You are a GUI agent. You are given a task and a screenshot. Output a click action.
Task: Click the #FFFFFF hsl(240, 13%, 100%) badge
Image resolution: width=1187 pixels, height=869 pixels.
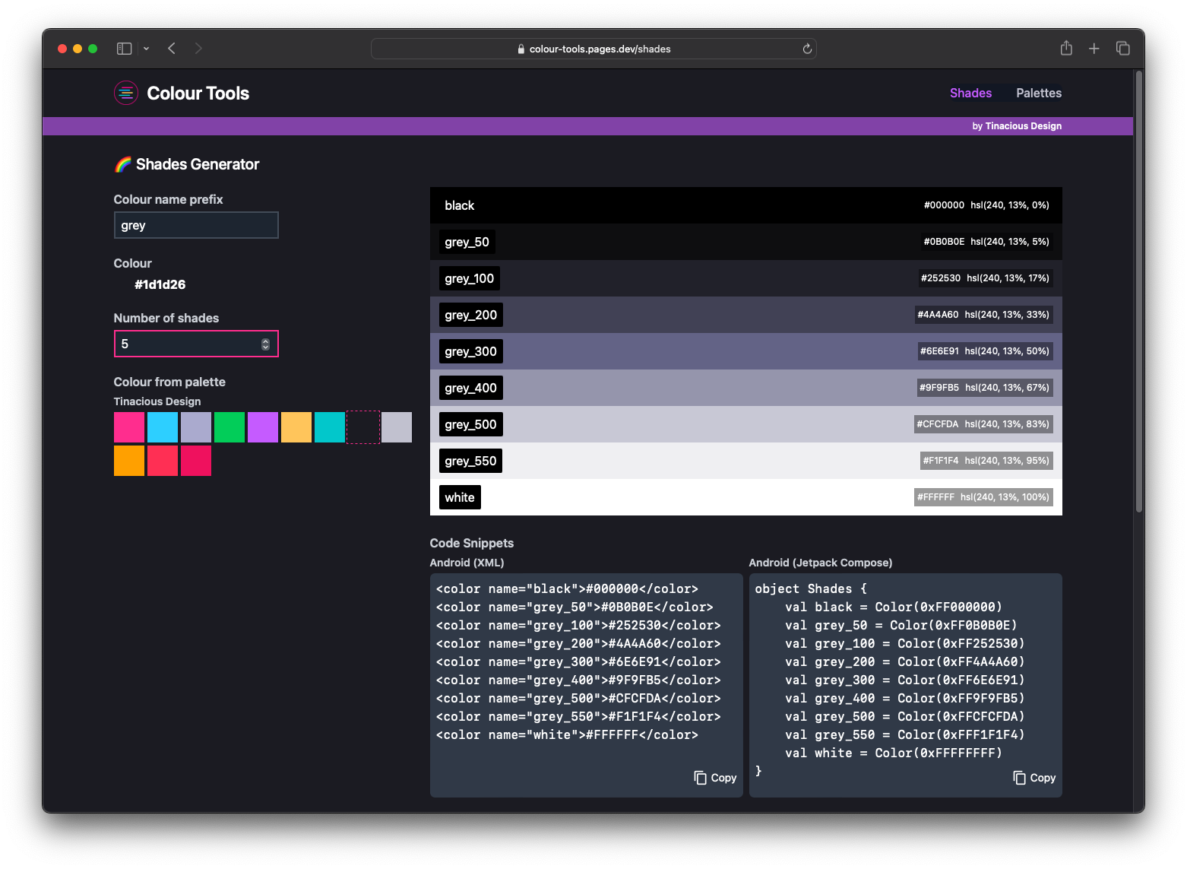point(983,497)
